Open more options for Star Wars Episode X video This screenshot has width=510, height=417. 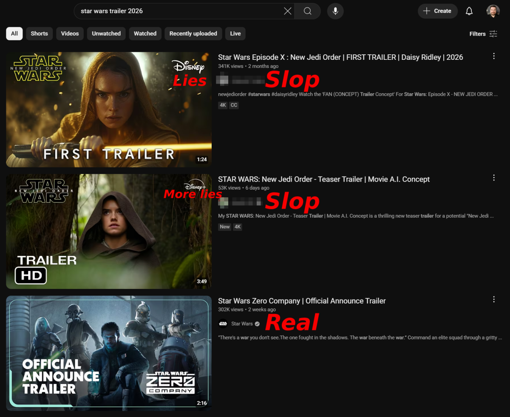[494, 56]
